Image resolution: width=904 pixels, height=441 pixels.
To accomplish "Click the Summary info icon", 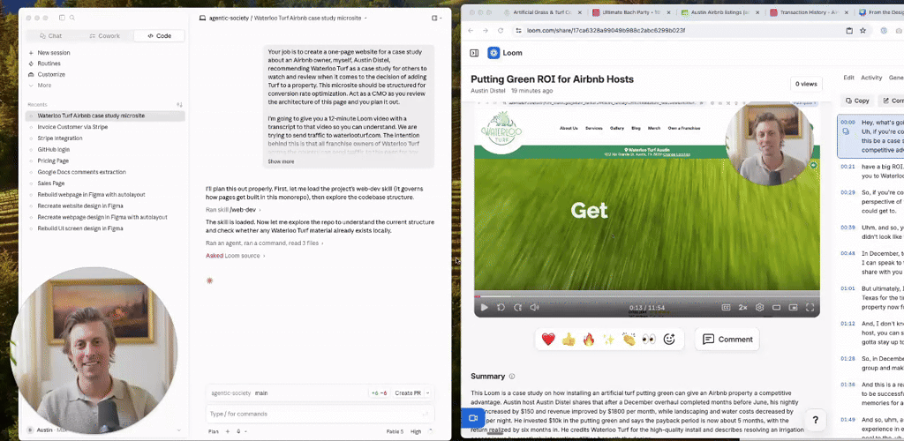I will tap(511, 377).
